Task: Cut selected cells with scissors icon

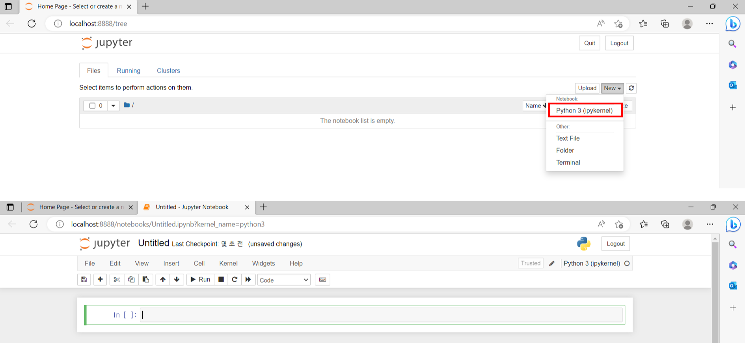Action: [x=117, y=280]
